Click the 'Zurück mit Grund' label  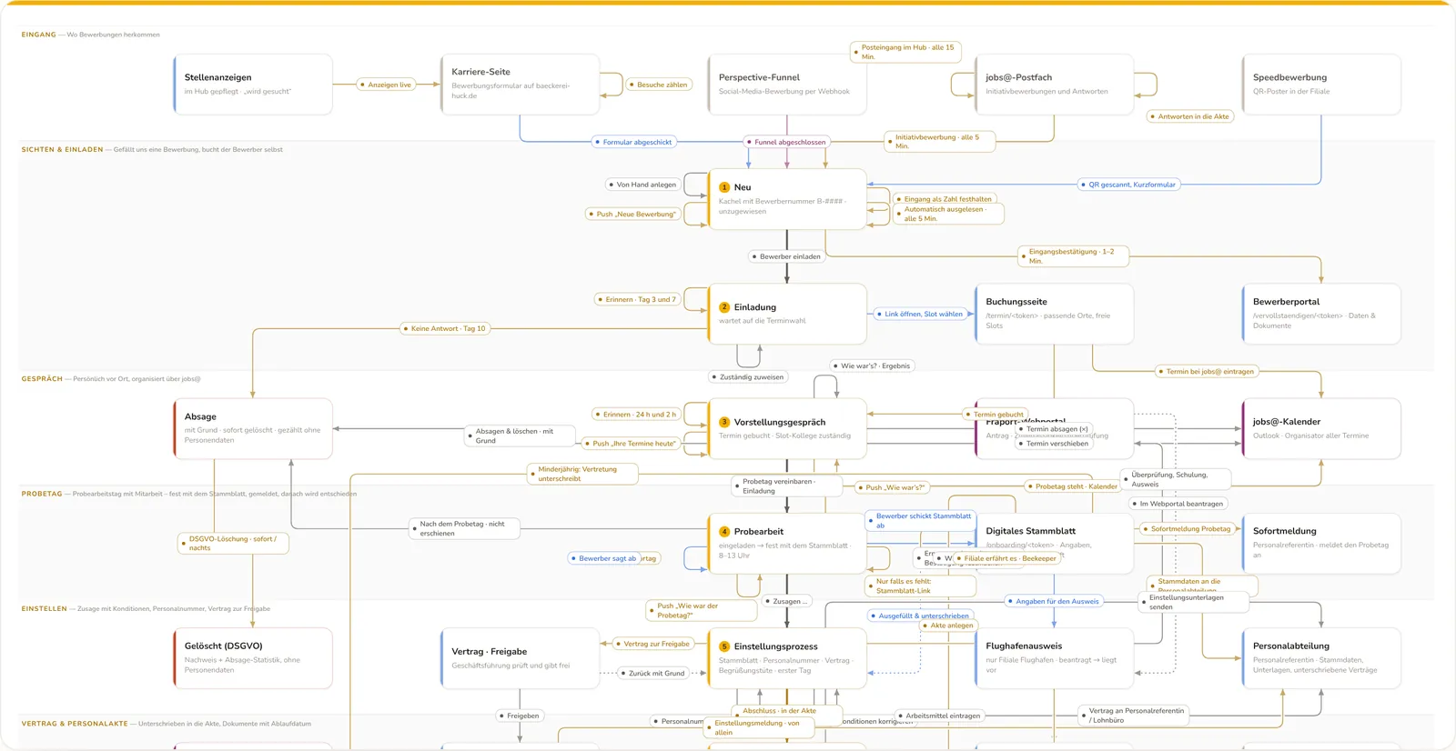[652, 674]
